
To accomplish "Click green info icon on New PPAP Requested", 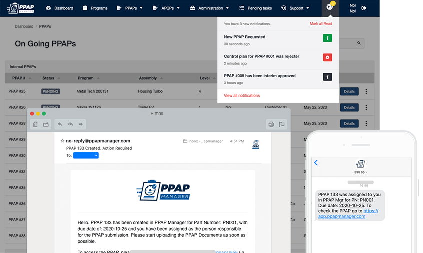I will tap(327, 38).
